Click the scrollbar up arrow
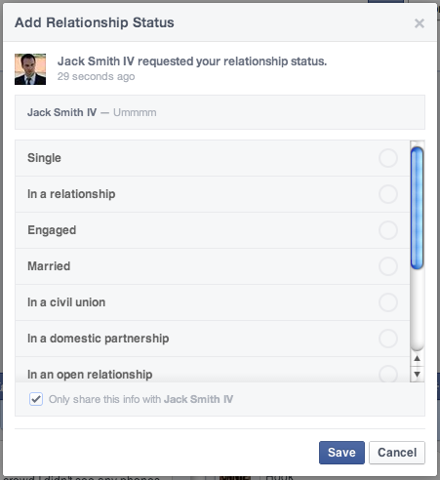The image size is (440, 480). point(418,359)
